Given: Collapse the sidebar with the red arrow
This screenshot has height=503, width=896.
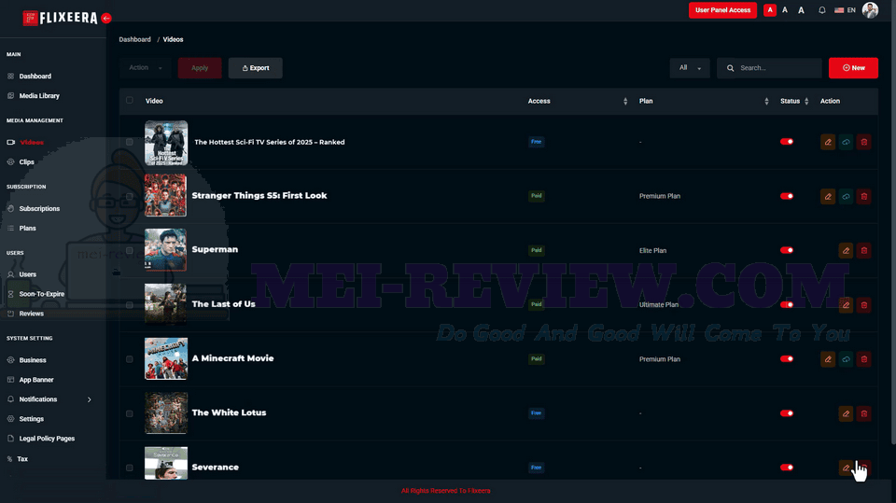Looking at the screenshot, I should [106, 19].
